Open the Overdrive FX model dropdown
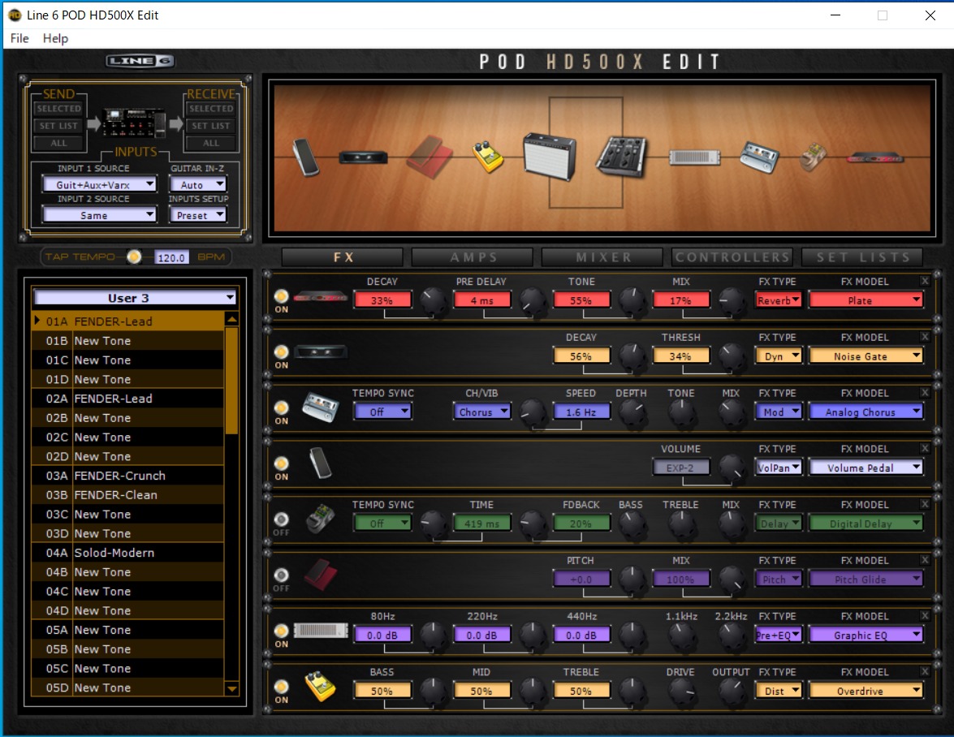Viewport: 954px width, 737px height. tap(866, 691)
